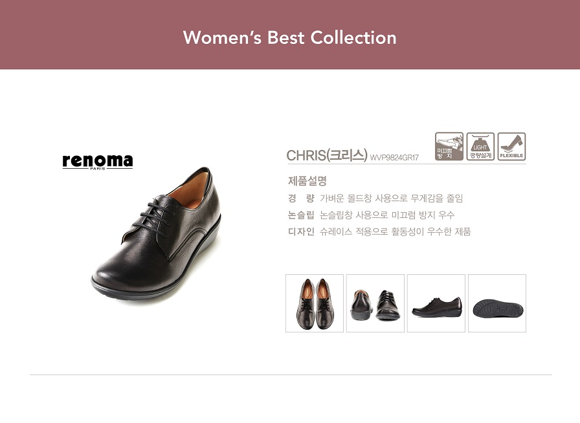Open the top-view pair of shoes thumbnail

tap(315, 303)
